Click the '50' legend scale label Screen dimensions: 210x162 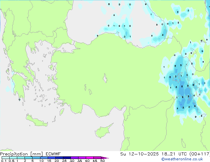click(102, 161)
